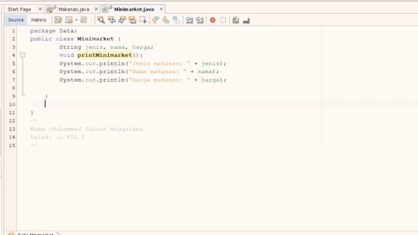Click the 'Harga makanan: ' string literal

[x=159, y=80]
